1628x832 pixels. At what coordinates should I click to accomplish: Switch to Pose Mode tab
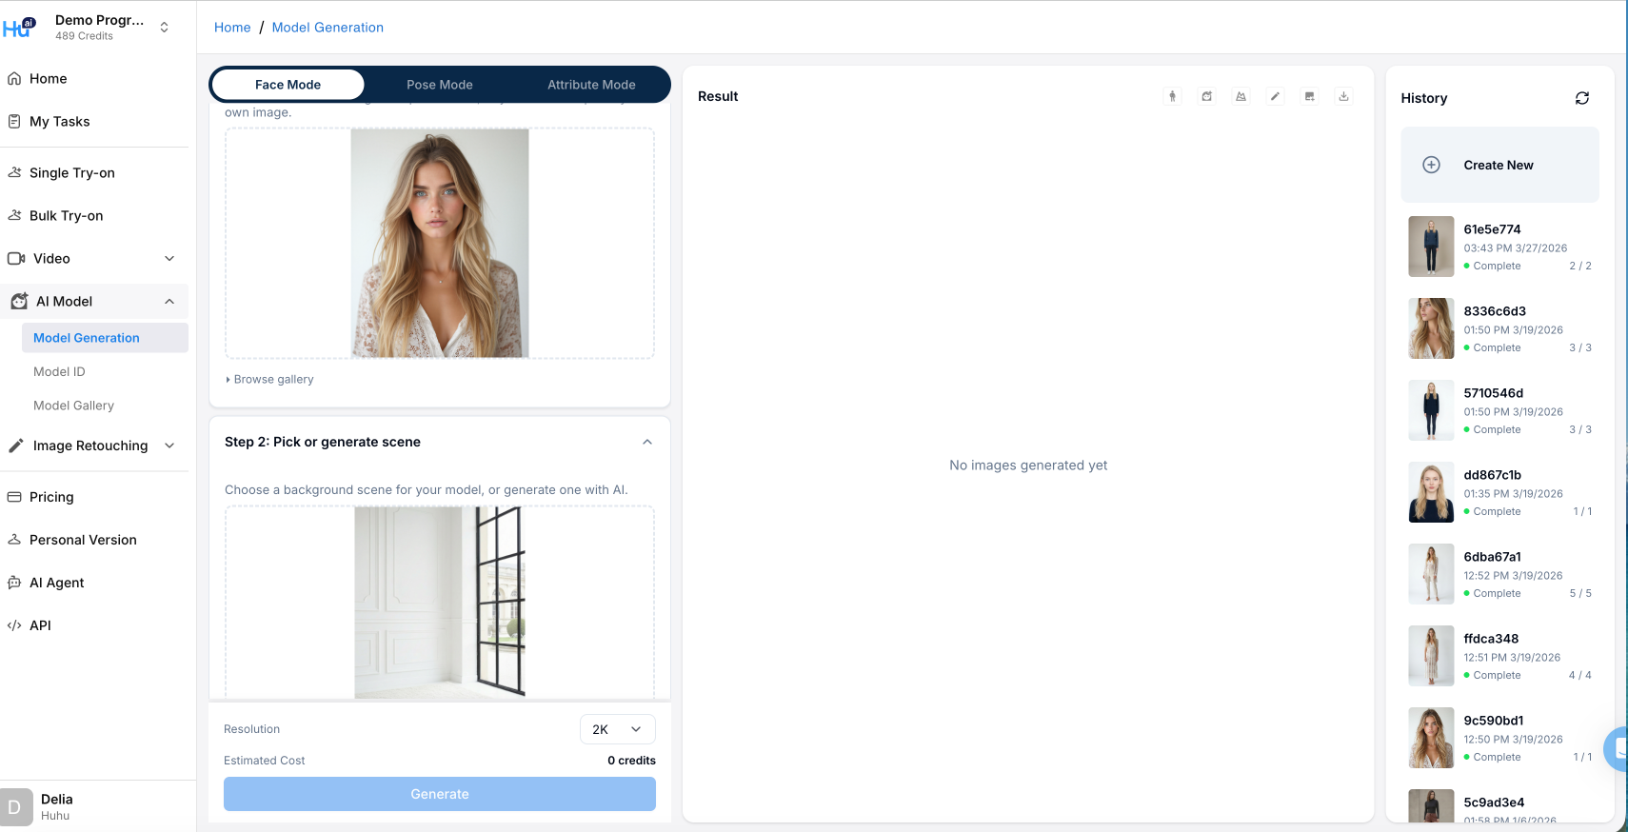click(440, 85)
